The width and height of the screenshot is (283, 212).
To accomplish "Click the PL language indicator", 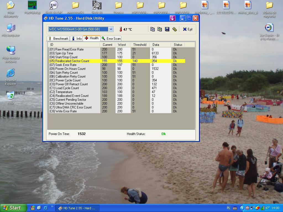I will tap(228, 208).
